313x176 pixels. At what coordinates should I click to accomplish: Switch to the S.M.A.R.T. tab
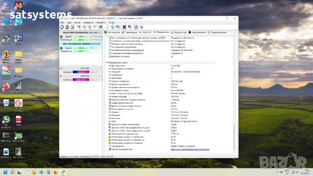coord(145,32)
